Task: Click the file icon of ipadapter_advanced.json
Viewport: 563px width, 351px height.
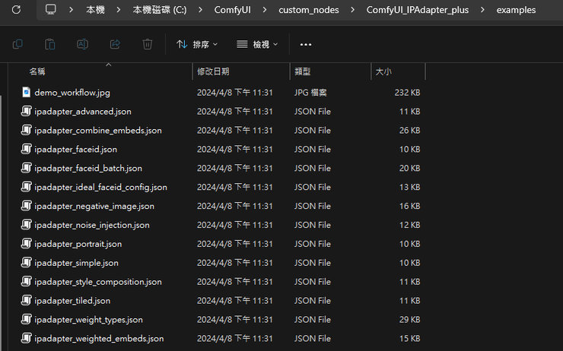Action: point(26,111)
